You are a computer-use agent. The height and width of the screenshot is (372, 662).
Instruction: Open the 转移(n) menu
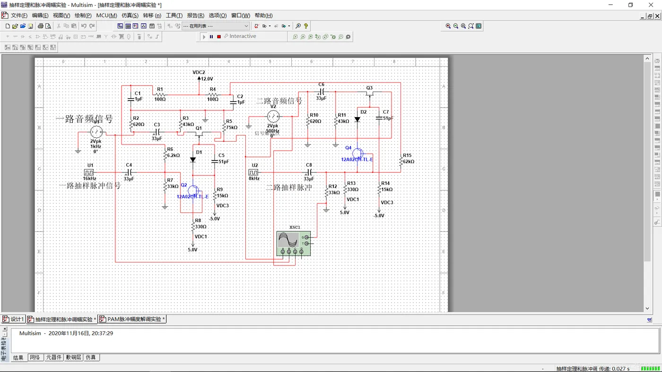coord(152,16)
